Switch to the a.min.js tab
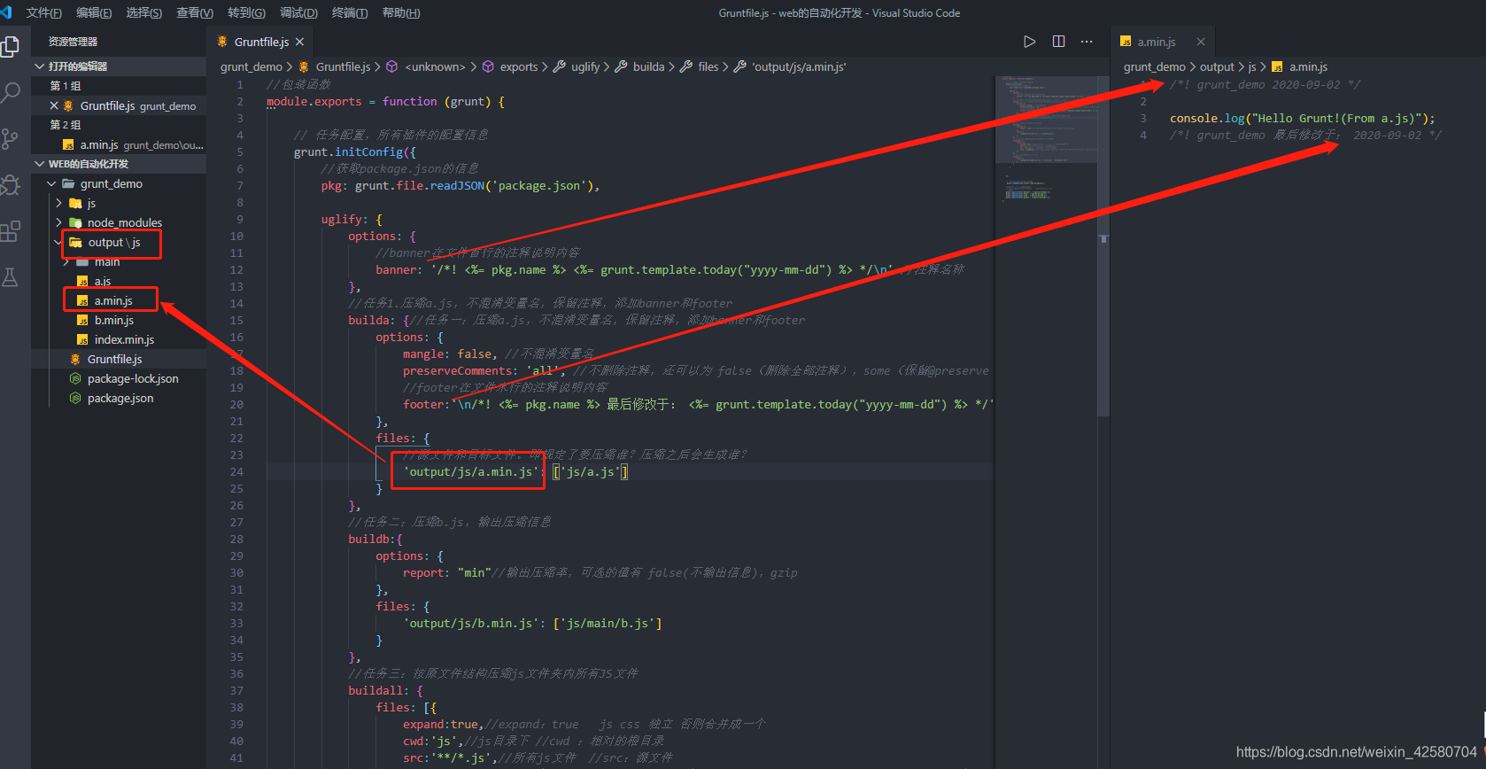This screenshot has height=769, width=1486. (1162, 42)
